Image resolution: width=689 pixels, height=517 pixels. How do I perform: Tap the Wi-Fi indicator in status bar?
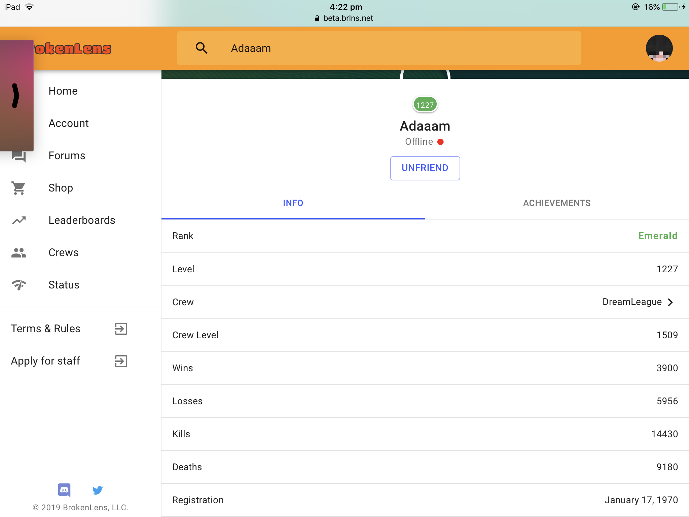coord(30,7)
